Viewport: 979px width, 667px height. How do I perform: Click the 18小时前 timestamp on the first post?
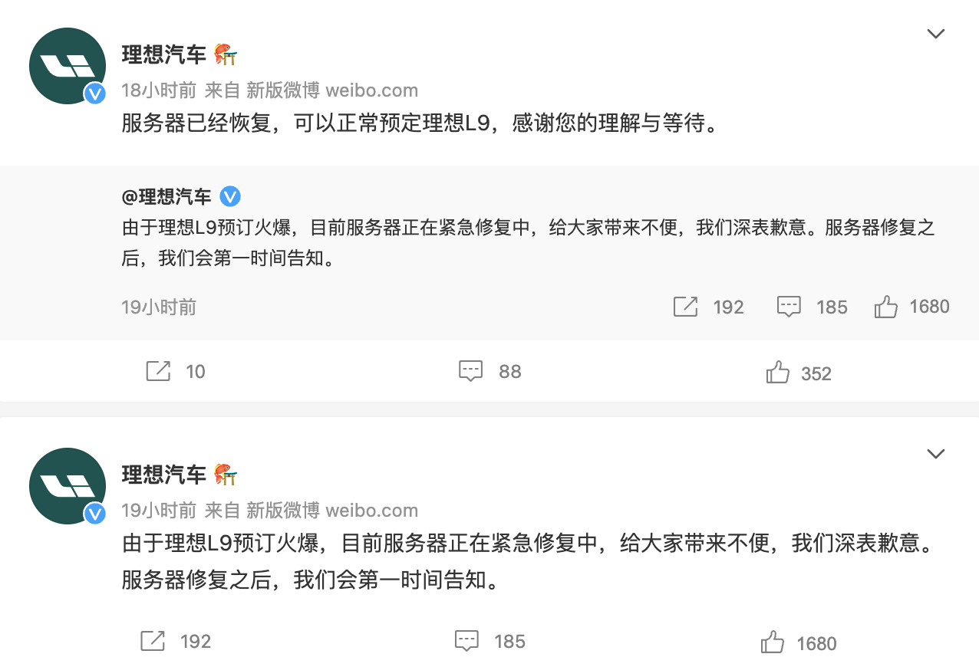click(159, 90)
